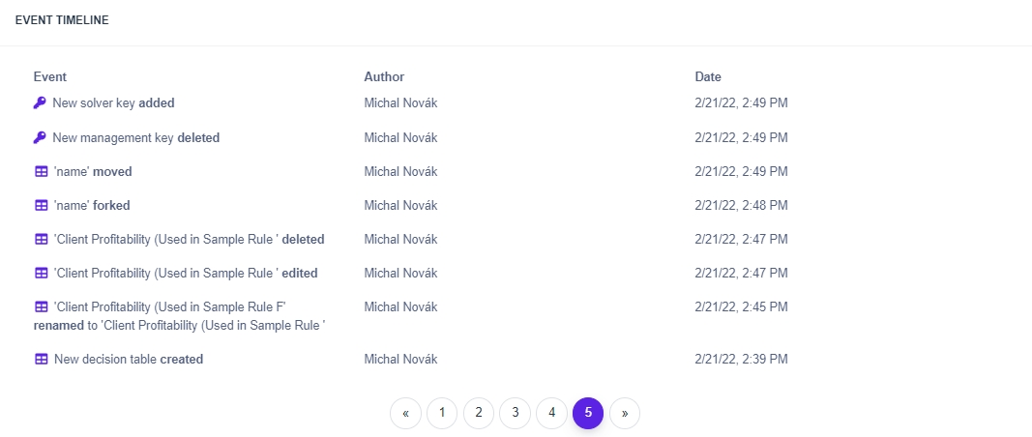1032x437 pixels.
Task: Select the active page 5 button
Action: click(588, 413)
